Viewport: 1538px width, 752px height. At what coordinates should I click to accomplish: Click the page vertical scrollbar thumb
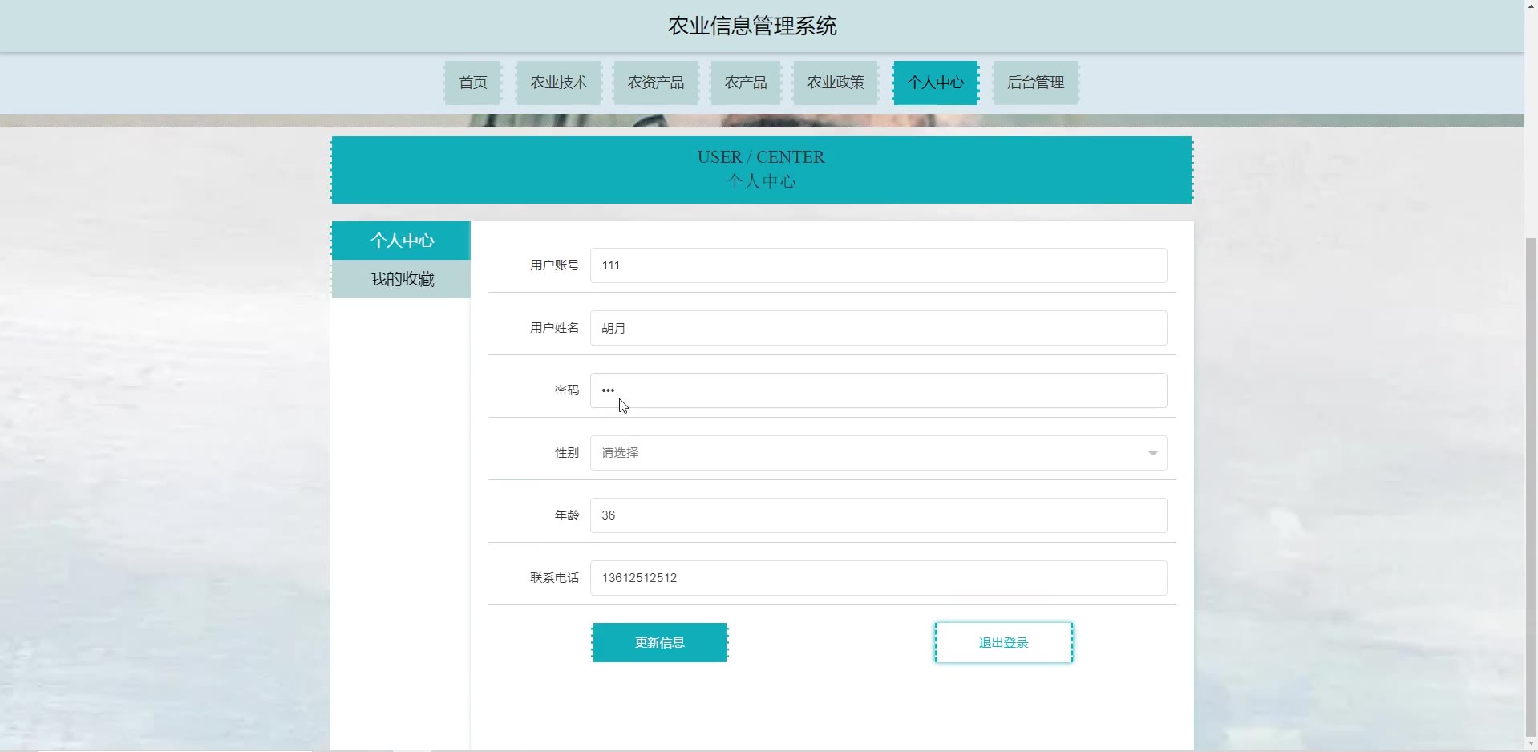pyautogui.click(x=1531, y=481)
